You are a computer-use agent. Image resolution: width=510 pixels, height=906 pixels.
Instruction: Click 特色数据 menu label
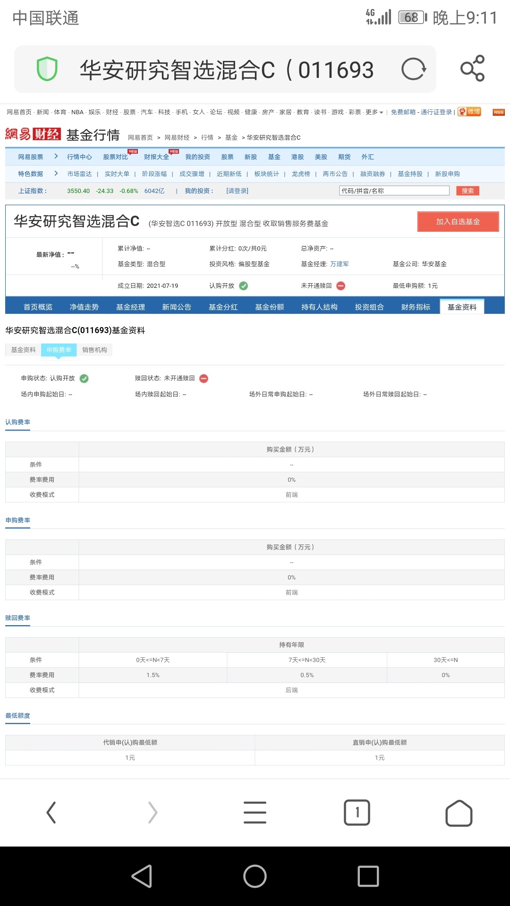point(31,174)
